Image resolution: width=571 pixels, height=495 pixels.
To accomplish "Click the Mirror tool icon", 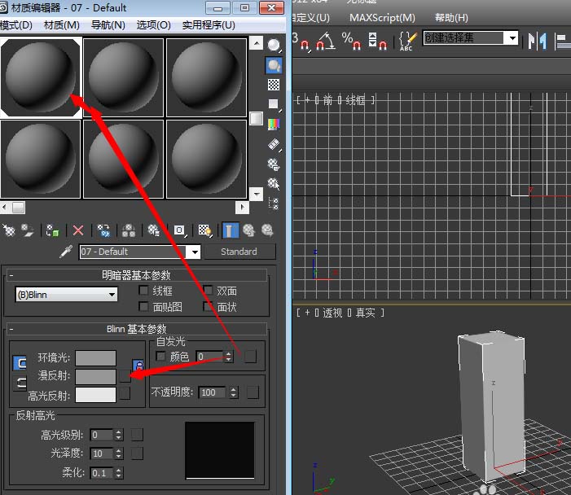I will pos(538,41).
